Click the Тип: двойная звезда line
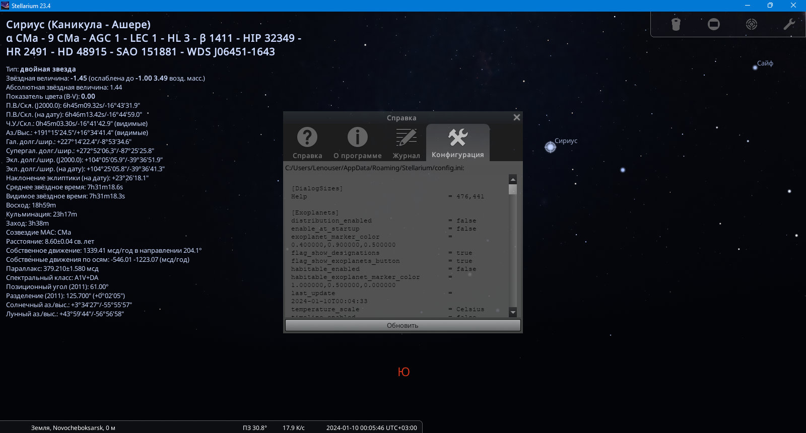The height and width of the screenshot is (433, 806). click(41, 69)
